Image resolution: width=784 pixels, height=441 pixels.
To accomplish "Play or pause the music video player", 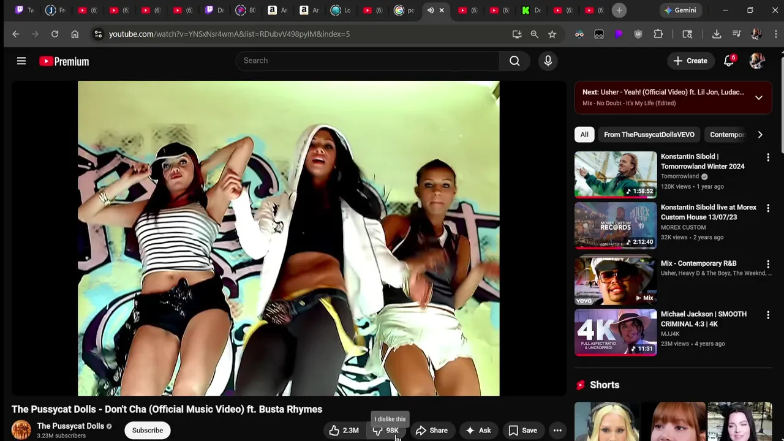I will (288, 238).
